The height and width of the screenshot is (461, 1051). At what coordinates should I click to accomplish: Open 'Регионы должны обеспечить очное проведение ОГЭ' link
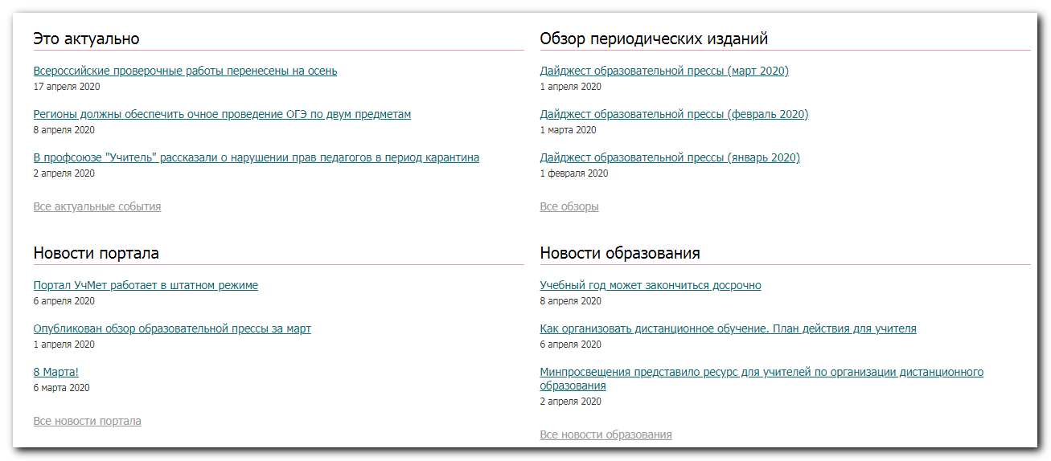point(222,114)
